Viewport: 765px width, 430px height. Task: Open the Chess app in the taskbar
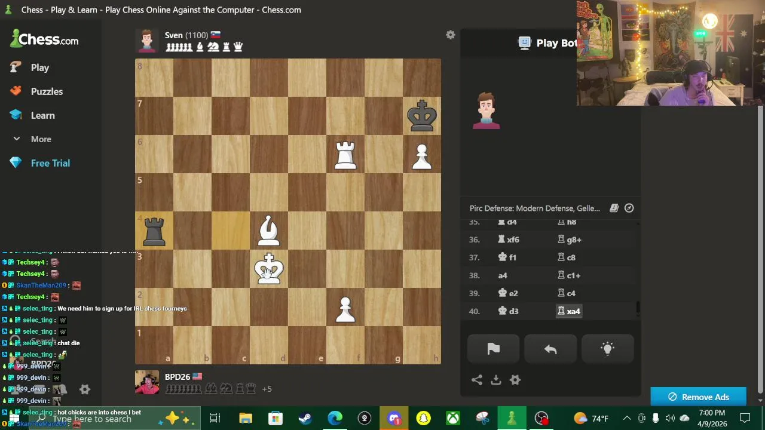click(x=512, y=419)
